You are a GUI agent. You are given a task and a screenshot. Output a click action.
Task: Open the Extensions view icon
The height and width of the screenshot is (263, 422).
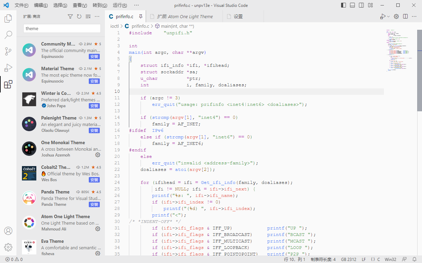click(8, 84)
